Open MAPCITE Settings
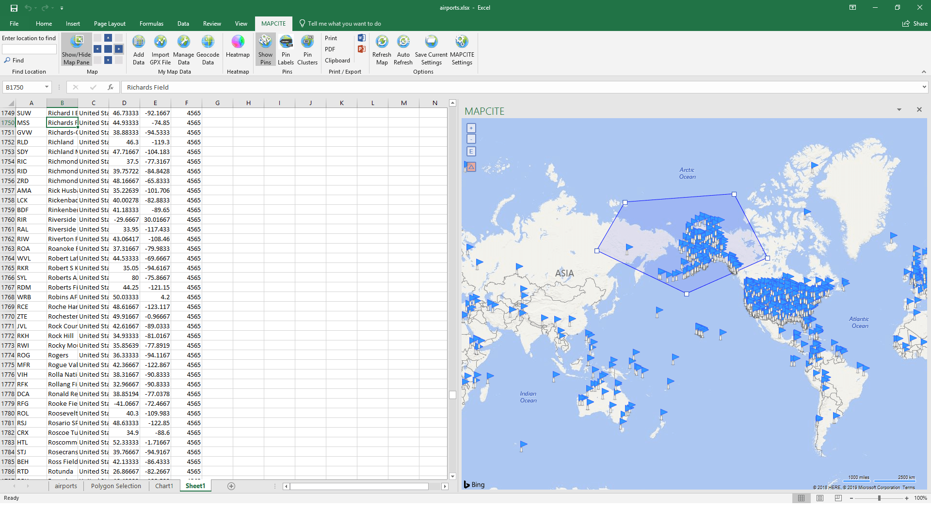The width and height of the screenshot is (931, 523). point(462,49)
